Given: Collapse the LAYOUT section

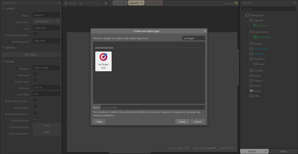Looking at the screenshot, I should tap(3, 9).
